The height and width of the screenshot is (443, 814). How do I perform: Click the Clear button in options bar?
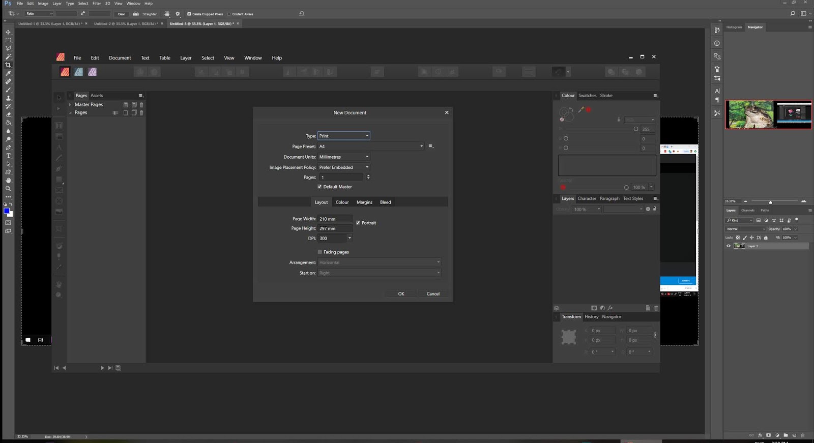(121, 14)
